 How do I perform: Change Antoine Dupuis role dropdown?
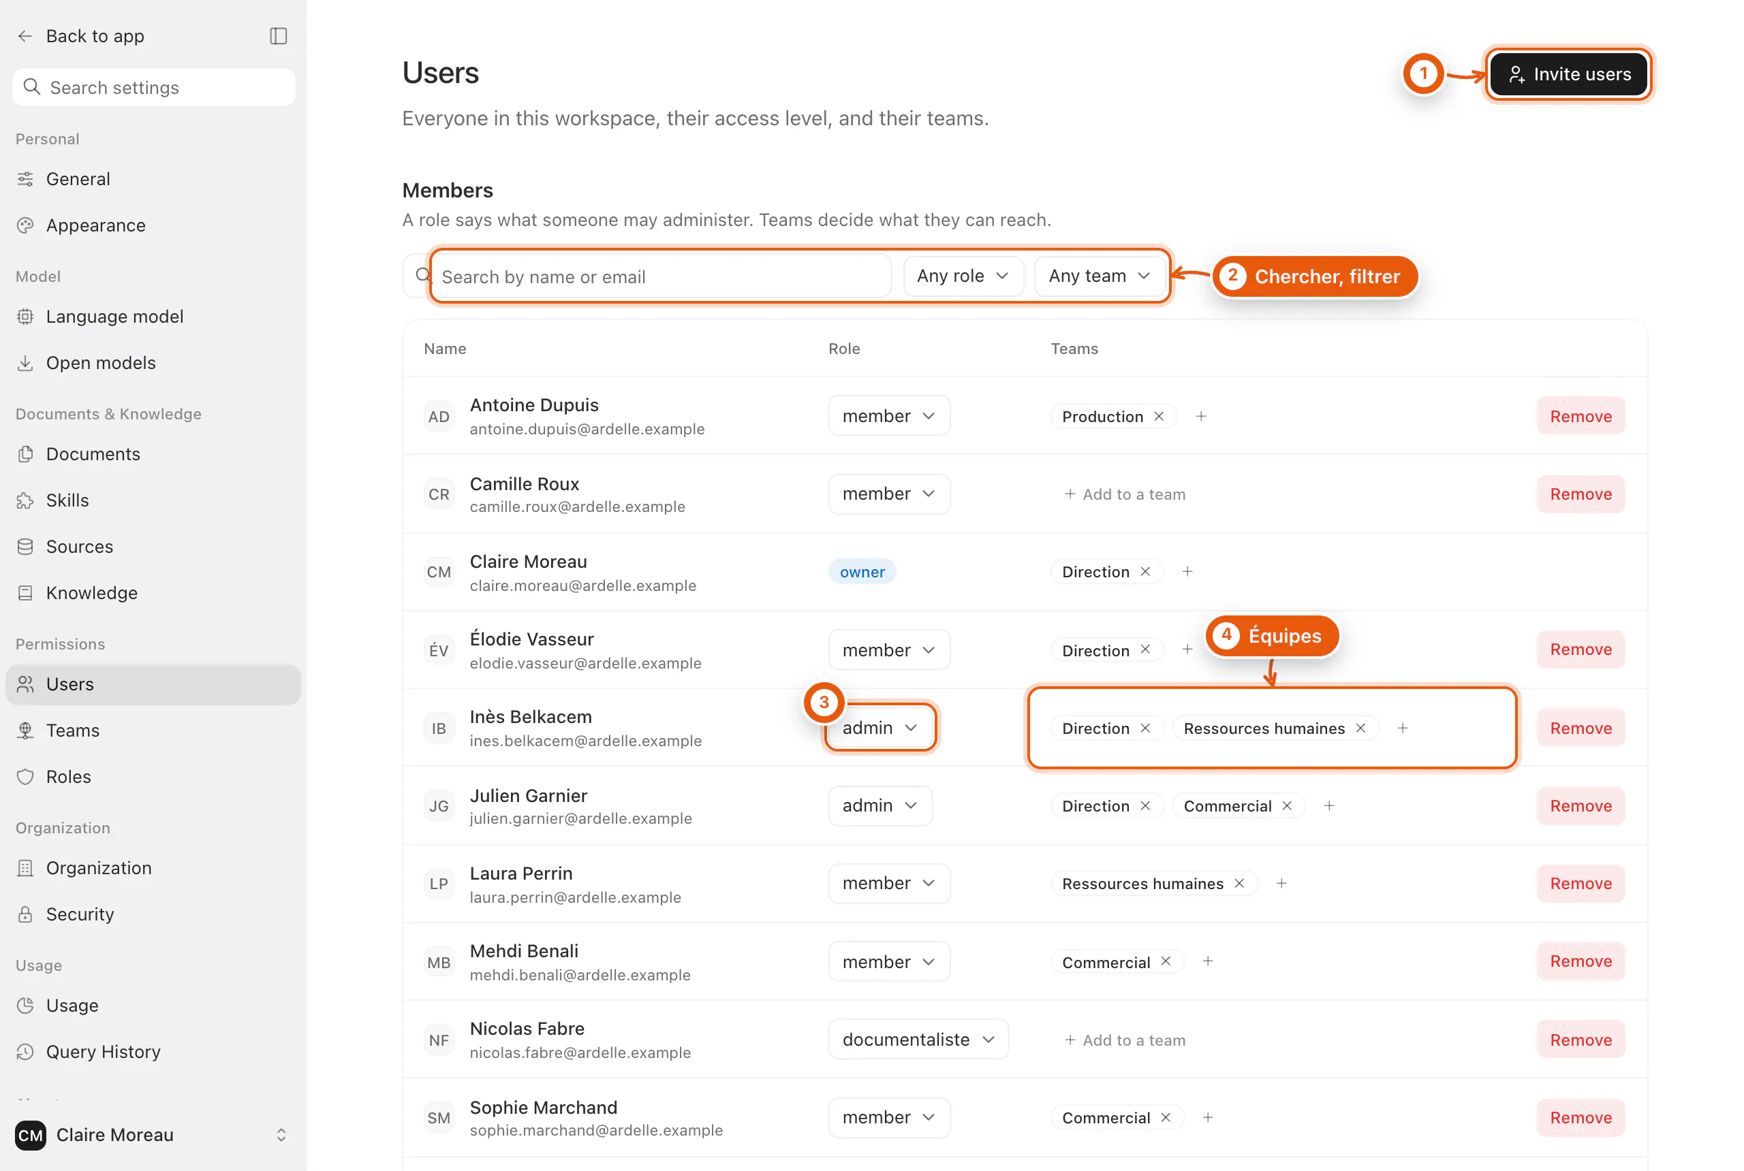point(889,416)
